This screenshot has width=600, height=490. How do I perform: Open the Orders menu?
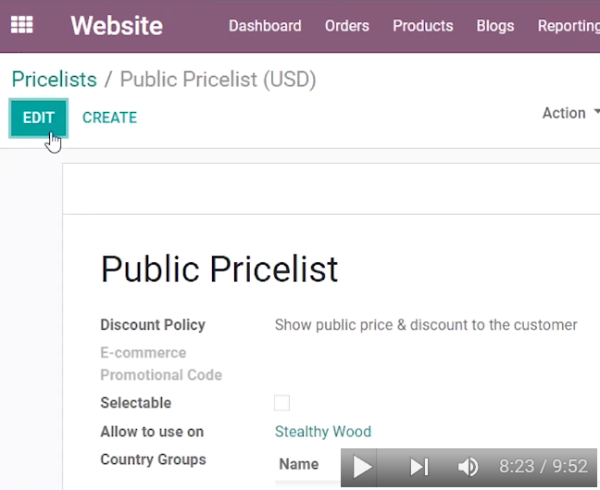(x=347, y=26)
